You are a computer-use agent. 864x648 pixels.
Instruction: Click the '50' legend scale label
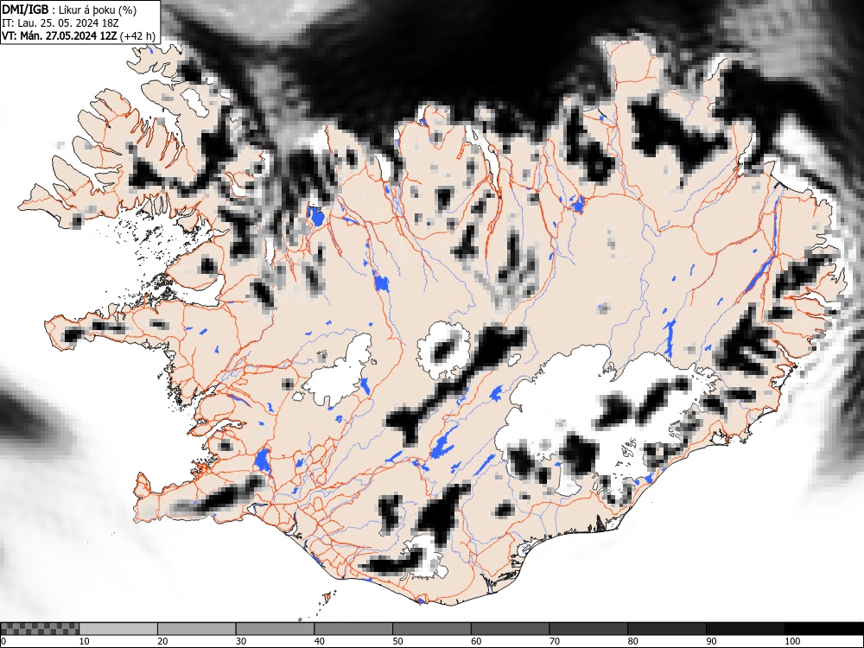(x=397, y=641)
